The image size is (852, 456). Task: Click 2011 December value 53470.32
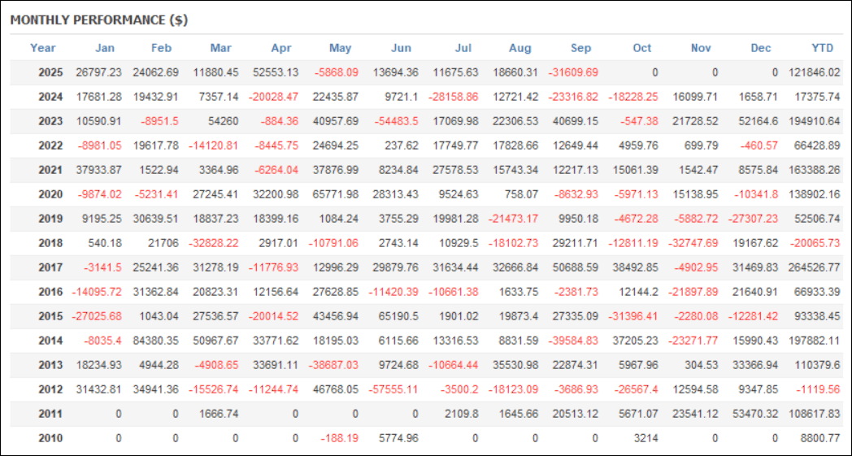tap(754, 414)
